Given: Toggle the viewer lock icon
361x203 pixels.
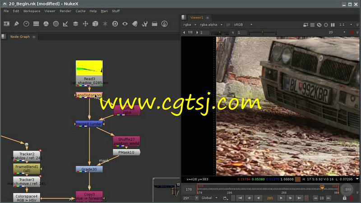Looking at the screenshot, I should (x=344, y=198).
